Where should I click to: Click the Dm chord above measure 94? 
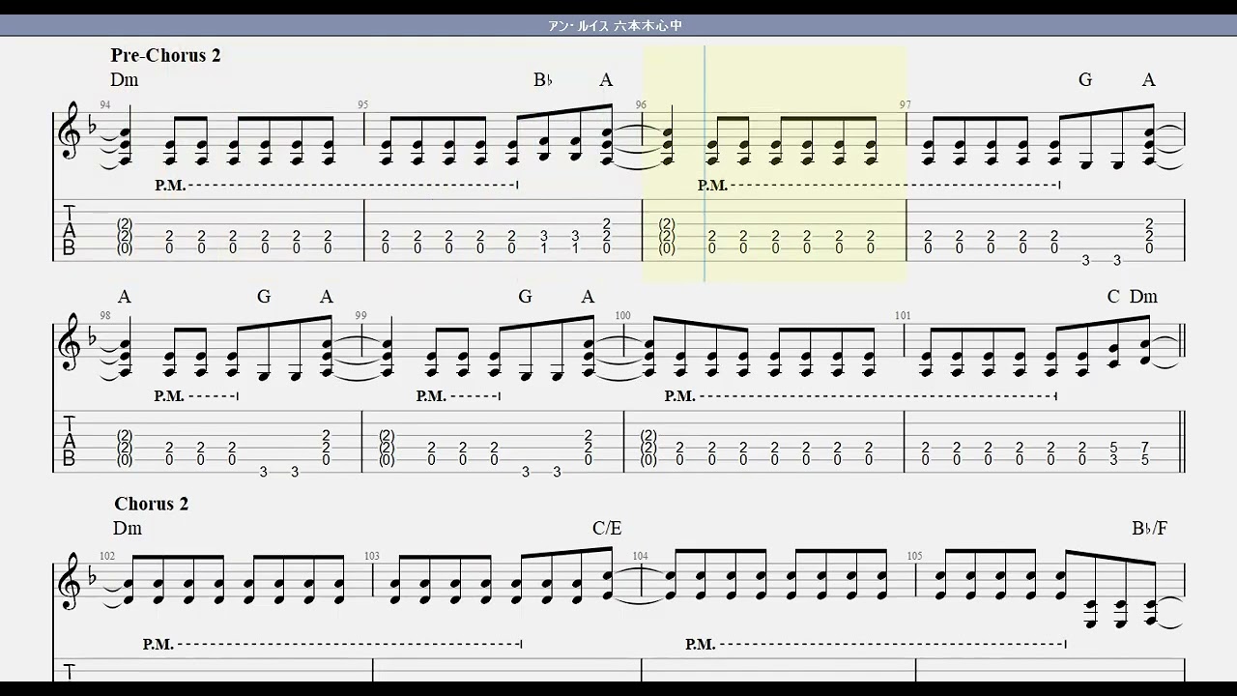[x=125, y=79]
